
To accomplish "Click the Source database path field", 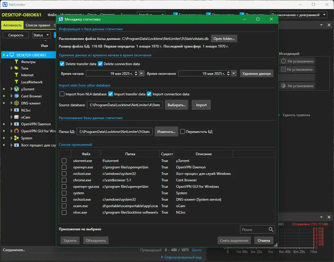I will (125, 105).
